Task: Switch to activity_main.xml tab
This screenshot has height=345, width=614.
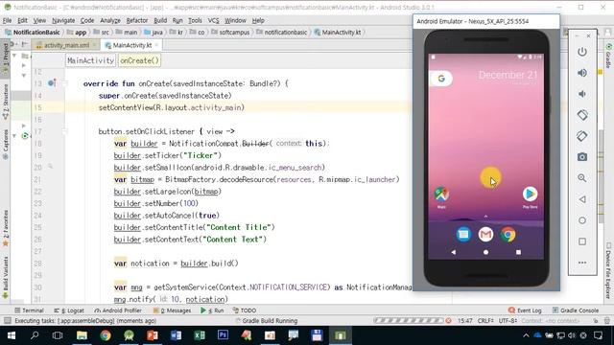Action: (66, 45)
